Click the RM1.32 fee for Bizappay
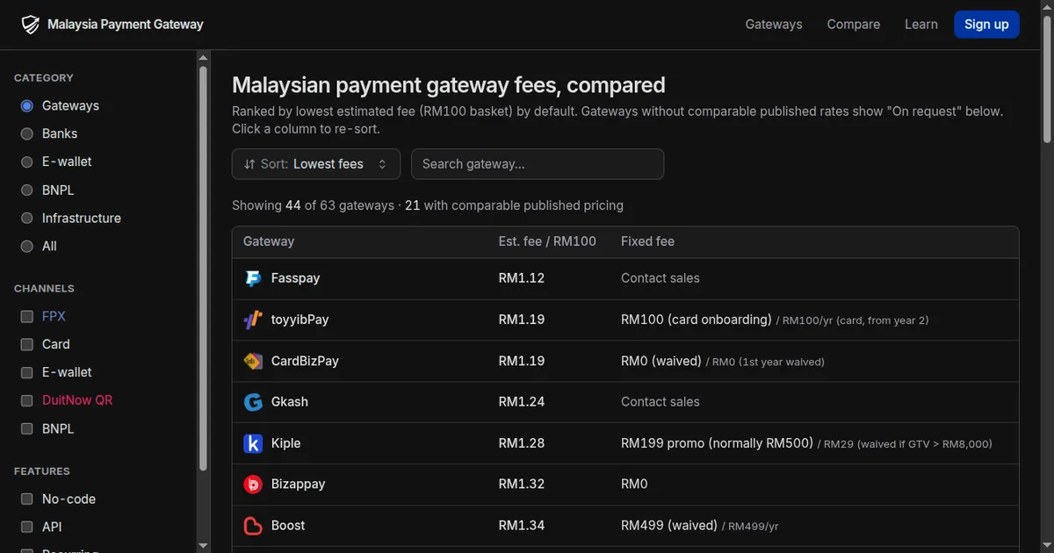Viewport: 1054px width, 553px height. 522,485
